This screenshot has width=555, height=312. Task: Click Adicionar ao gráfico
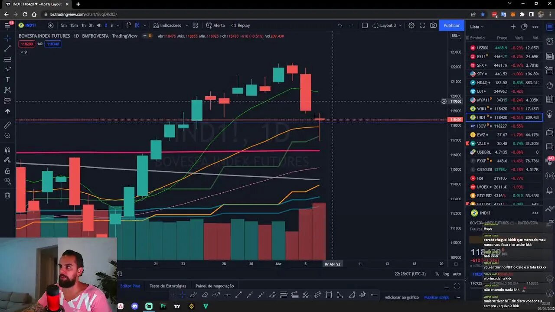point(402,297)
